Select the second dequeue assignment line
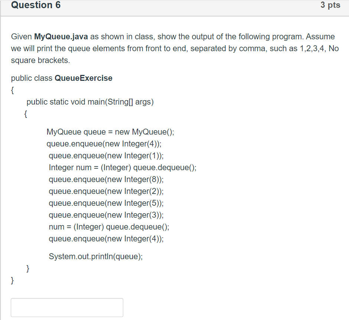 click(109, 227)
